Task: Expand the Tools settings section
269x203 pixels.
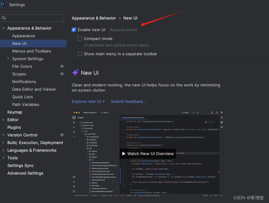Action: [x=3, y=158]
